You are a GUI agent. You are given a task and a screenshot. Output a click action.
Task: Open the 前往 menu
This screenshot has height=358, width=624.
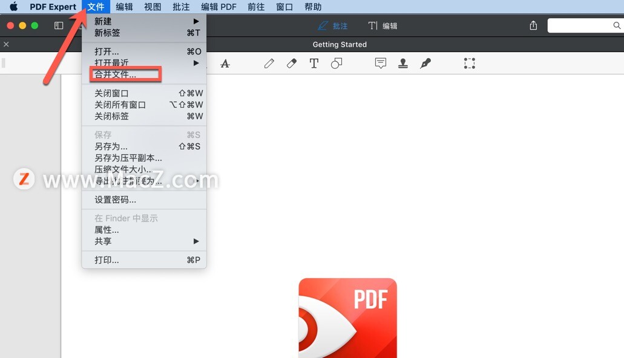[256, 7]
